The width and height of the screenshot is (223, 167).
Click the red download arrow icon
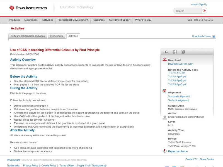coord(164,59)
